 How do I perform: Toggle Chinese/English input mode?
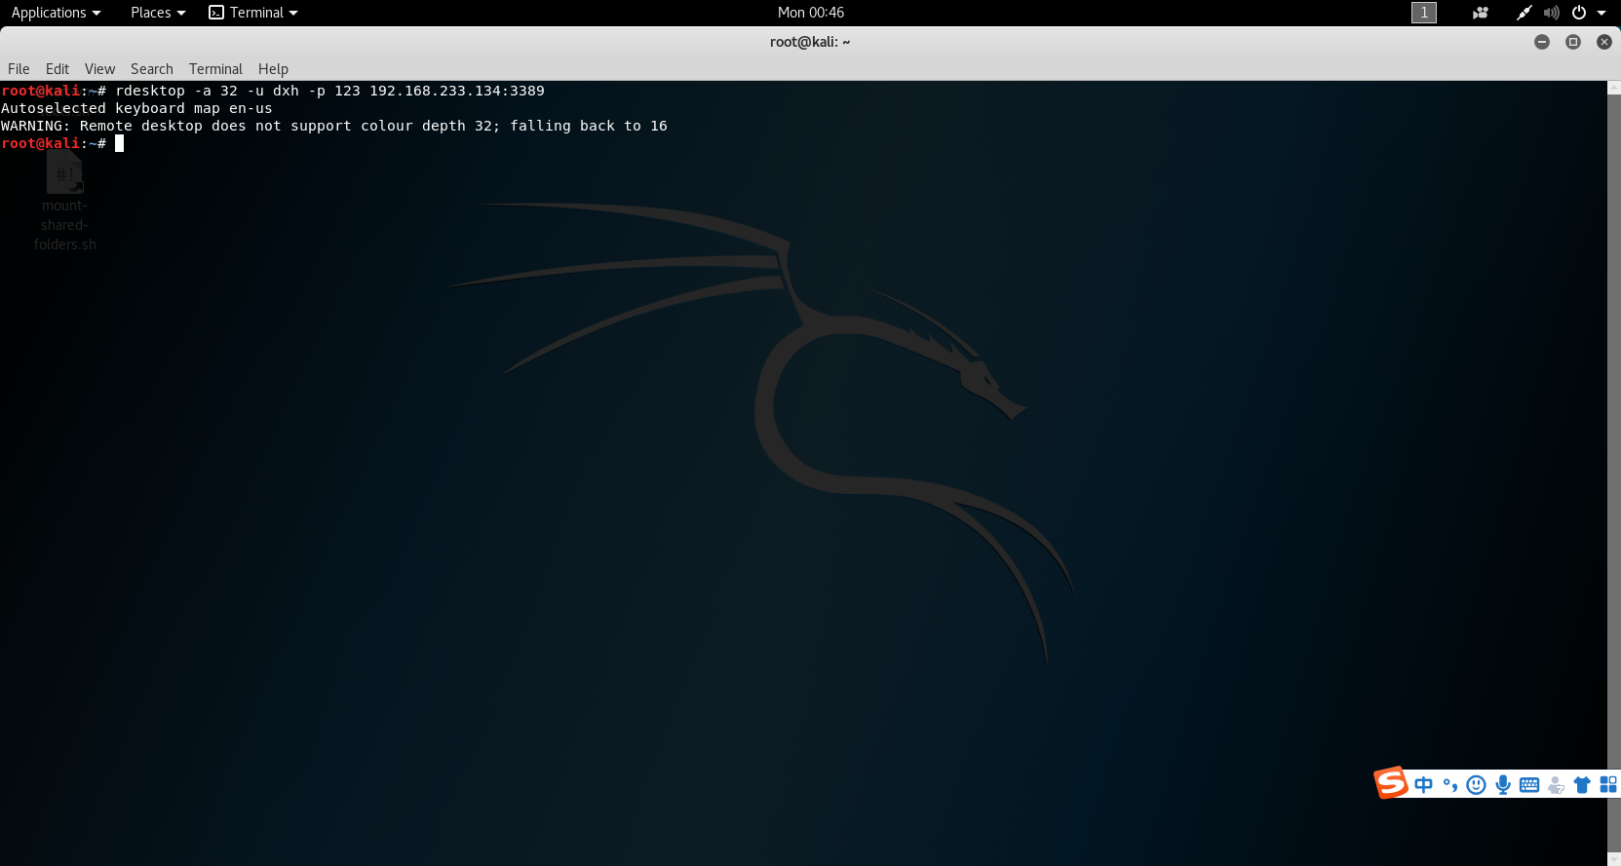click(x=1423, y=785)
